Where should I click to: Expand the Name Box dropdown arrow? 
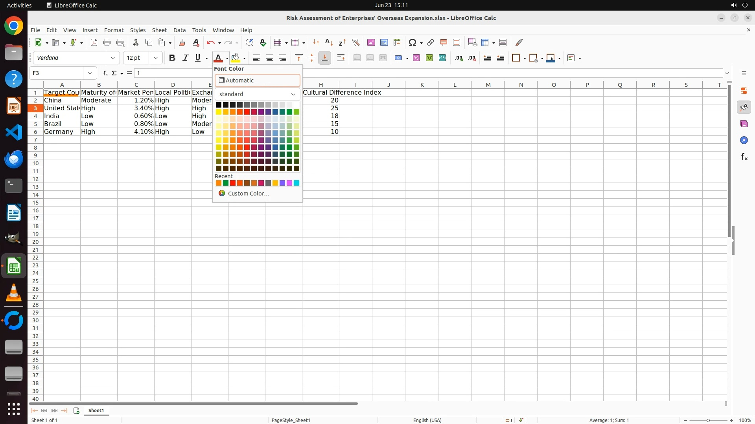pyautogui.click(x=90, y=73)
